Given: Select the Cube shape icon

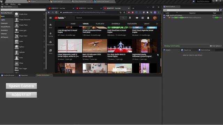Looking at the screenshot, I should (x=17, y=41).
